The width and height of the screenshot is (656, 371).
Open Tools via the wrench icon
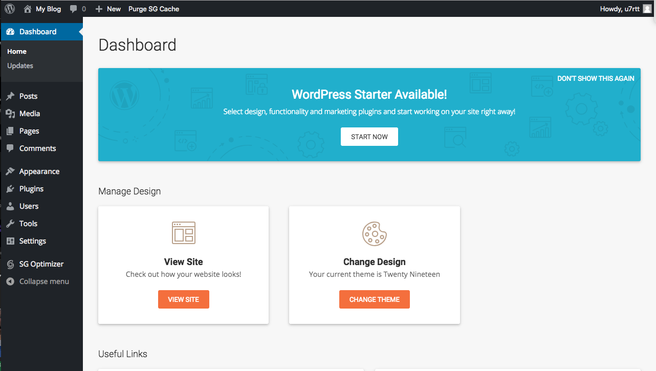click(10, 224)
